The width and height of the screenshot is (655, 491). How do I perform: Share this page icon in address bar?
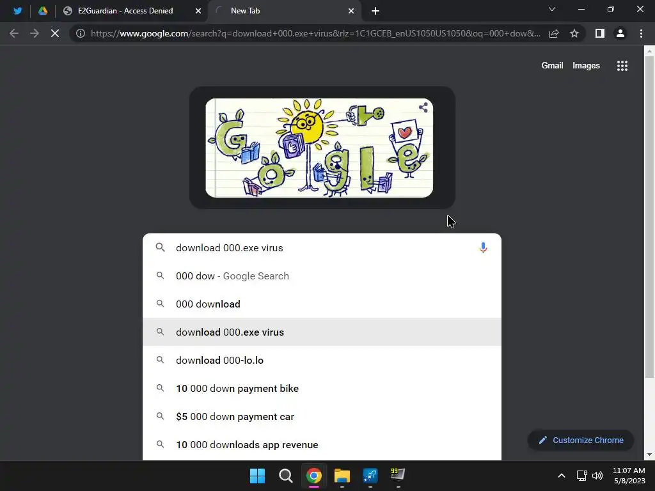pos(554,33)
